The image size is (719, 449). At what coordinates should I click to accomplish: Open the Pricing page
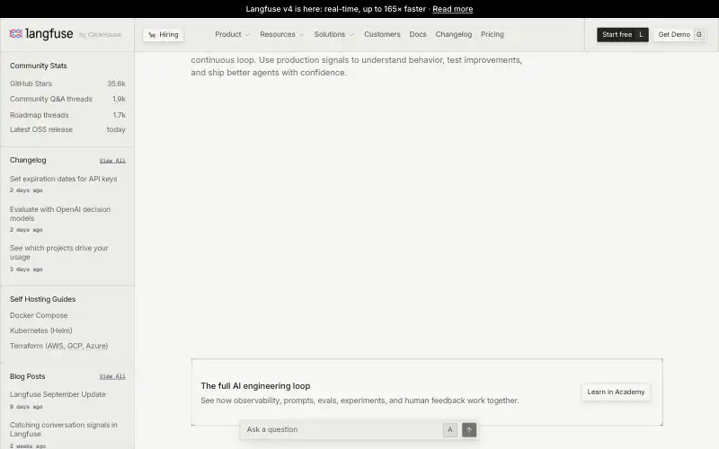point(492,34)
